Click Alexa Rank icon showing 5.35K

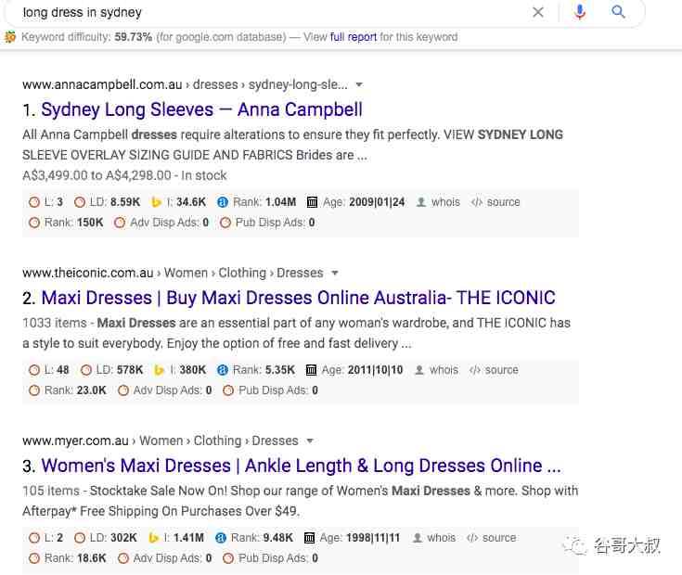[223, 370]
